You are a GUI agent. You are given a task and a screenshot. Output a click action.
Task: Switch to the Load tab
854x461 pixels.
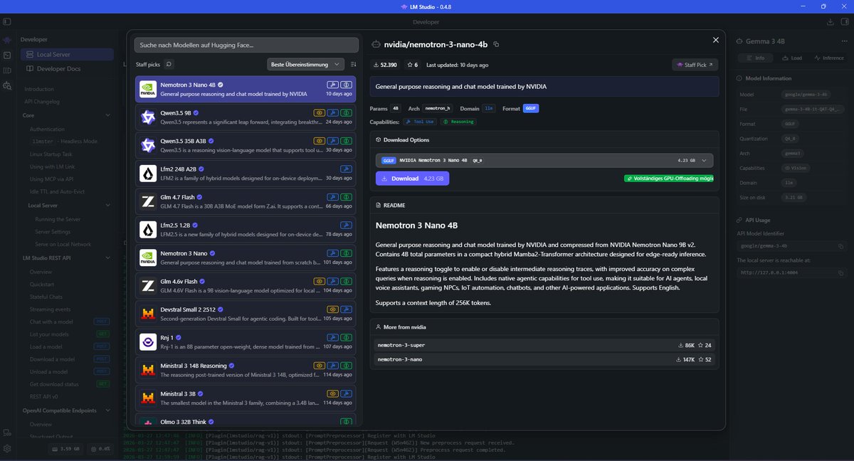pyautogui.click(x=791, y=58)
